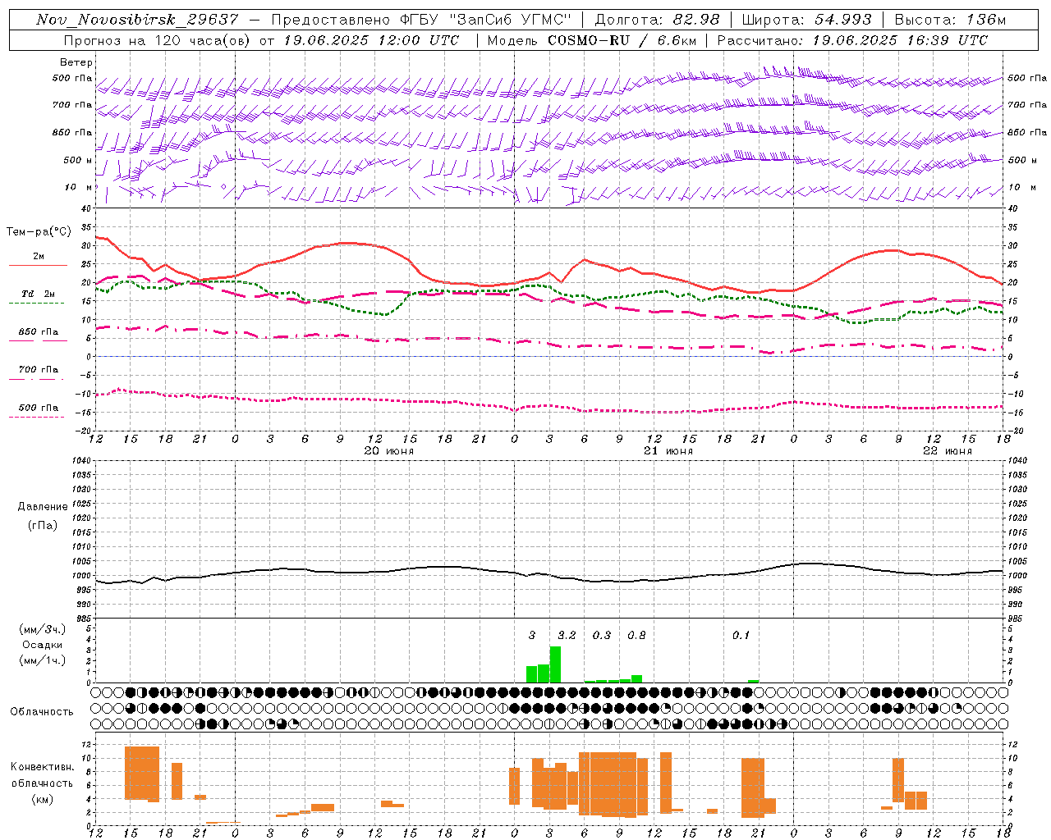Click the forecast start time 19.06.2025 12:00 UTC
This screenshot has height=840, width=1051.
point(371,40)
